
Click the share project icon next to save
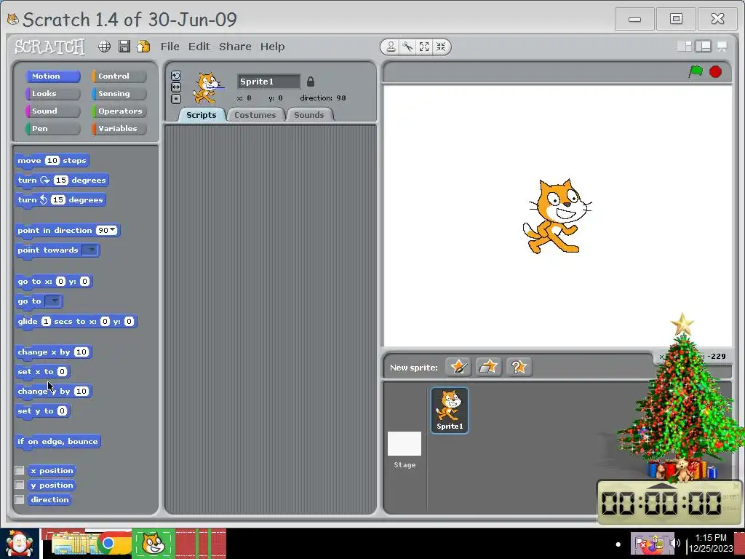[143, 46]
